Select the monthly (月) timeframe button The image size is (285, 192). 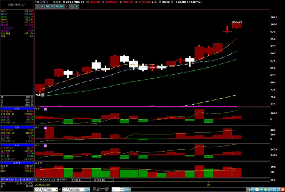(x=77, y=7)
